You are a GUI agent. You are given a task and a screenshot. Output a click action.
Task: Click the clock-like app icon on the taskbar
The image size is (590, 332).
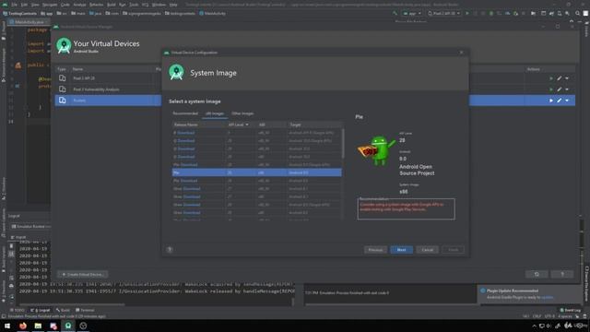tap(83, 326)
